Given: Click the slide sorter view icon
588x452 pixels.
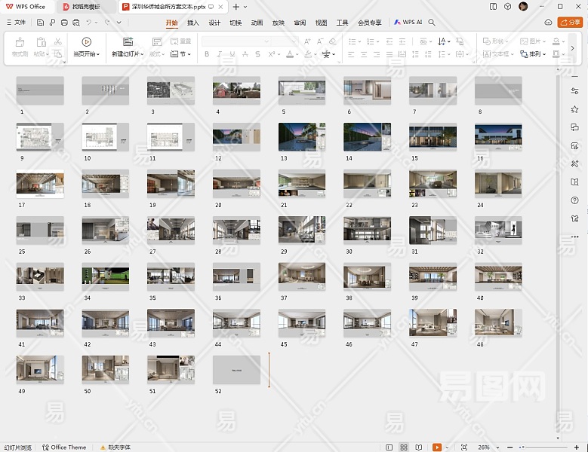Looking at the screenshot, I should coord(404,447).
